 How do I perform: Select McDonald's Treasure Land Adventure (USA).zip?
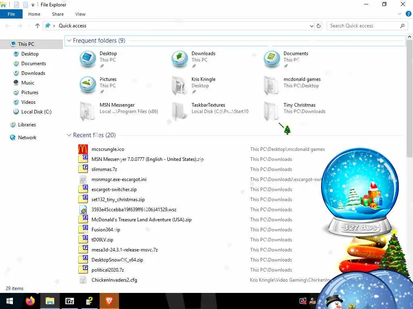[x=142, y=220]
